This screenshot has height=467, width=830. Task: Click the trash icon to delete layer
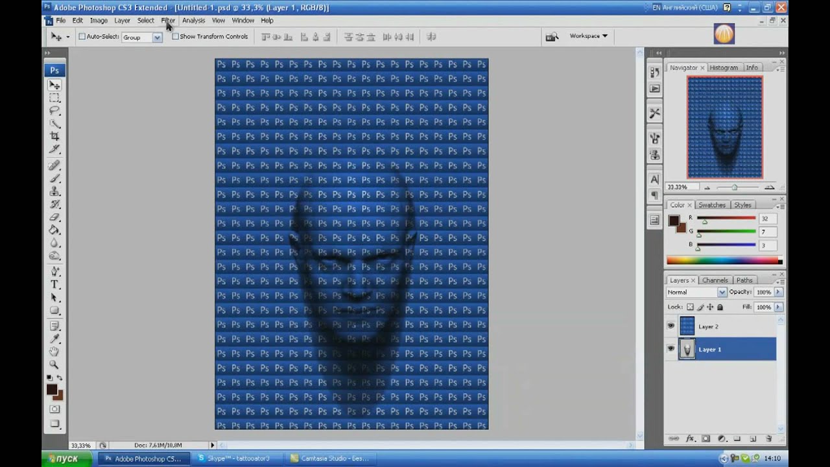769,439
